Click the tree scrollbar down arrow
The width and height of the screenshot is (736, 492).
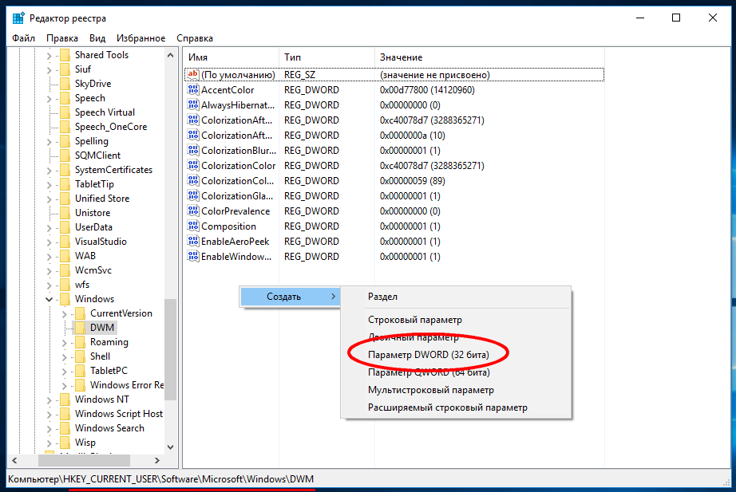[x=170, y=447]
